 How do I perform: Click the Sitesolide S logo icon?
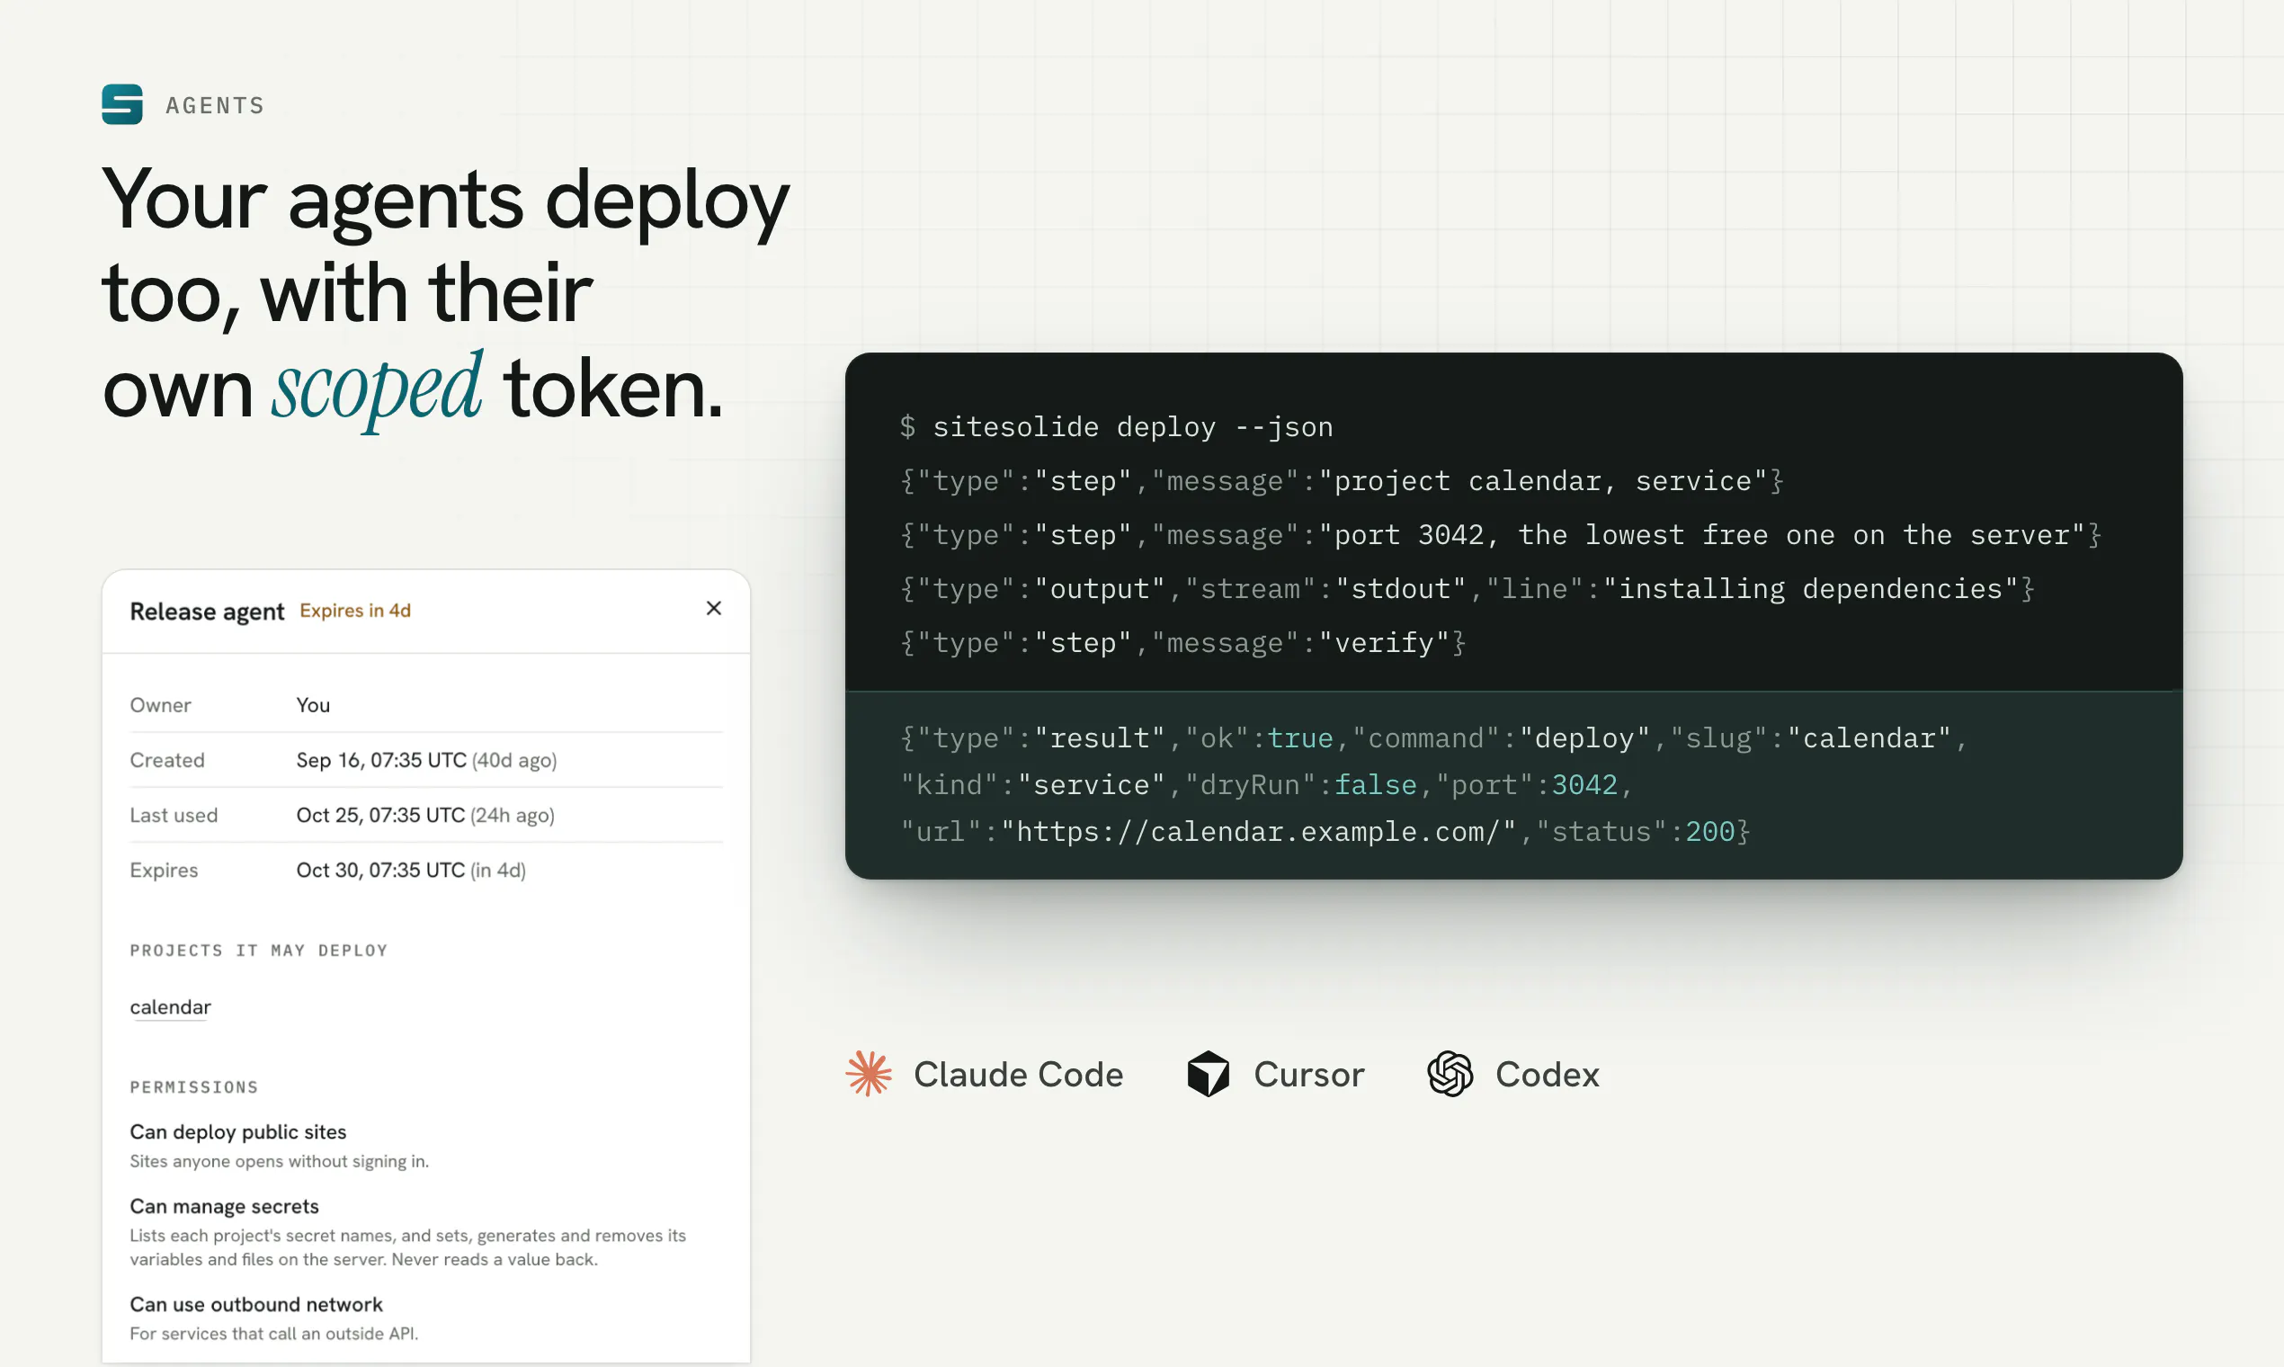pos(121,104)
